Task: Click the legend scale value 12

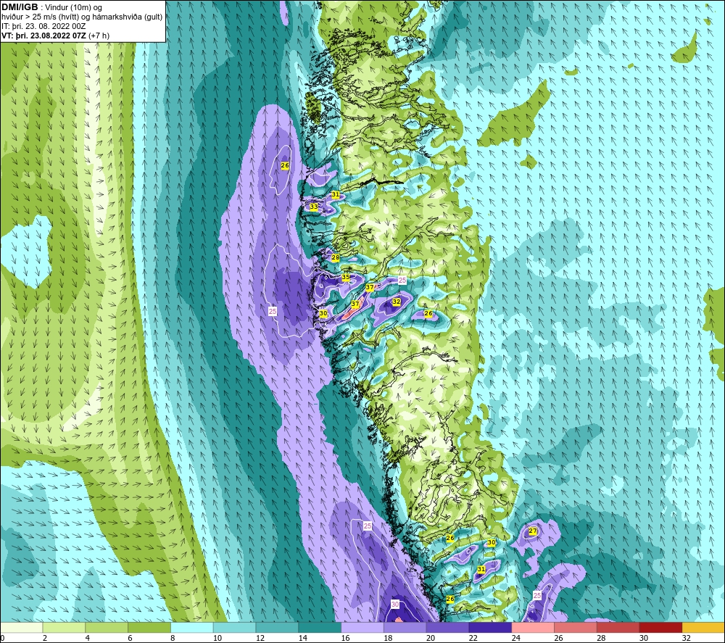Action: (x=260, y=638)
